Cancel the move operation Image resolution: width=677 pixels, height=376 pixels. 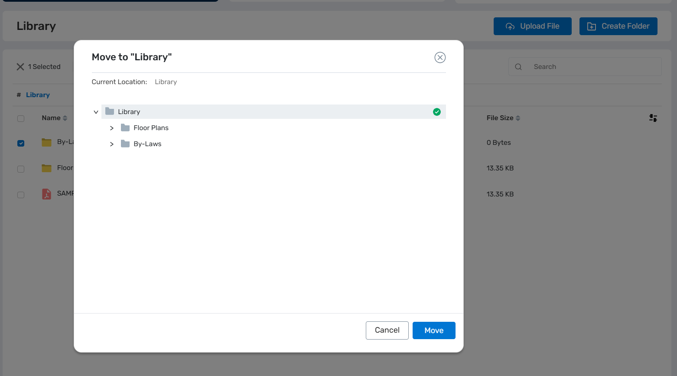click(387, 330)
